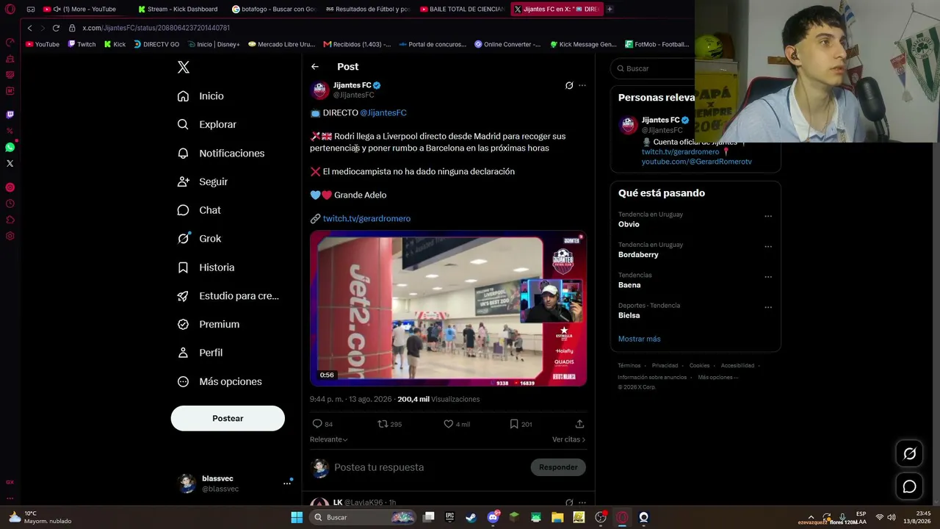Image resolution: width=940 pixels, height=529 pixels.
Task: Click the Postear button
Action: (228, 418)
